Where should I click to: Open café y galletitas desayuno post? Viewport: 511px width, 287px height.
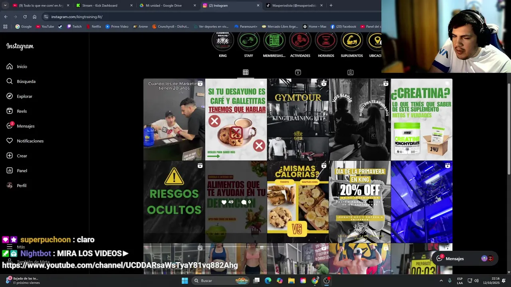236,119
